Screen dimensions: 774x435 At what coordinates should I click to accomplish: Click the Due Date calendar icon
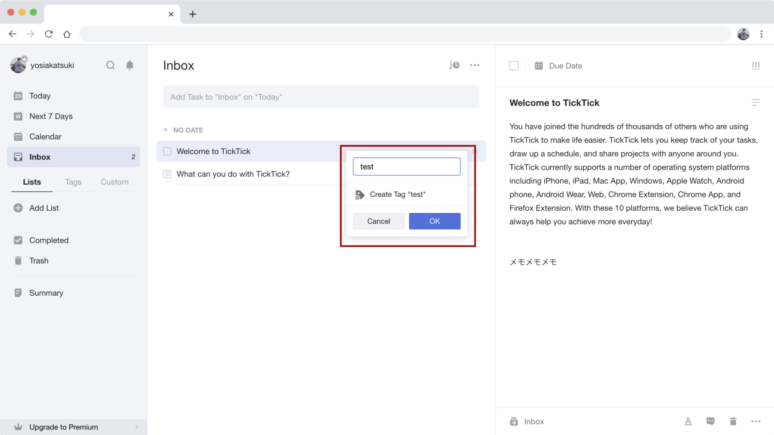pyautogui.click(x=539, y=65)
